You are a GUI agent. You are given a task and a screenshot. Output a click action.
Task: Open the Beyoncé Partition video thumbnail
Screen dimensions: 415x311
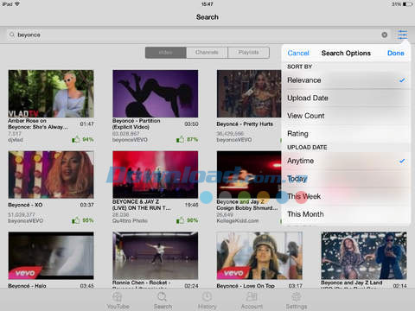pos(156,93)
